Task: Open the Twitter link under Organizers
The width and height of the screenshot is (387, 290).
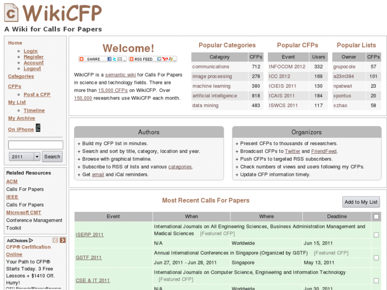Action: click(x=292, y=151)
